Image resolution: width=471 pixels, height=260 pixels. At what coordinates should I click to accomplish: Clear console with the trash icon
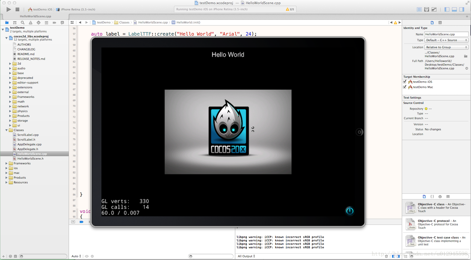[x=386, y=256]
